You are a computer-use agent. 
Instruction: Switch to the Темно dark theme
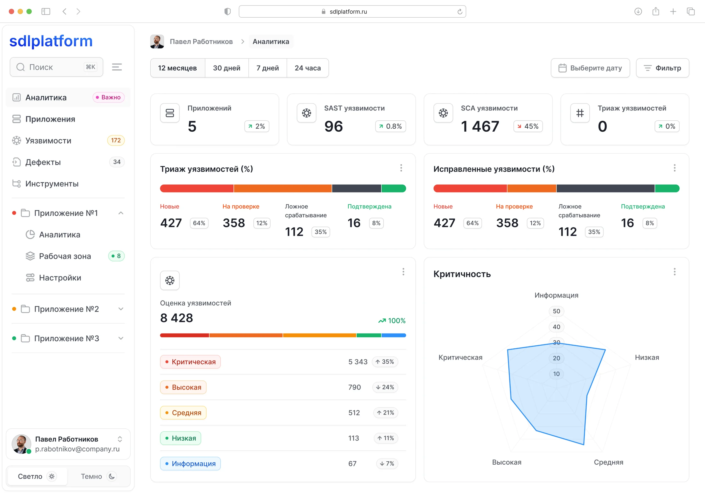(x=98, y=476)
